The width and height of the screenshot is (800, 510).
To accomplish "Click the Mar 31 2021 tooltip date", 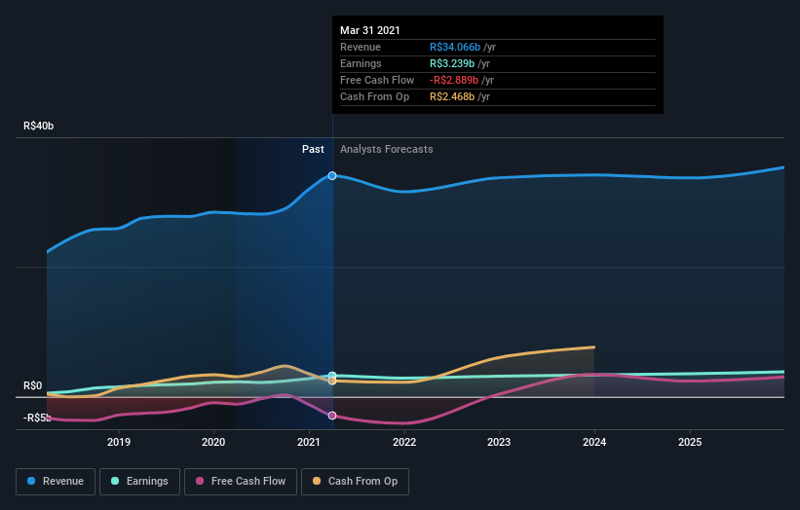I will pyautogui.click(x=370, y=30).
